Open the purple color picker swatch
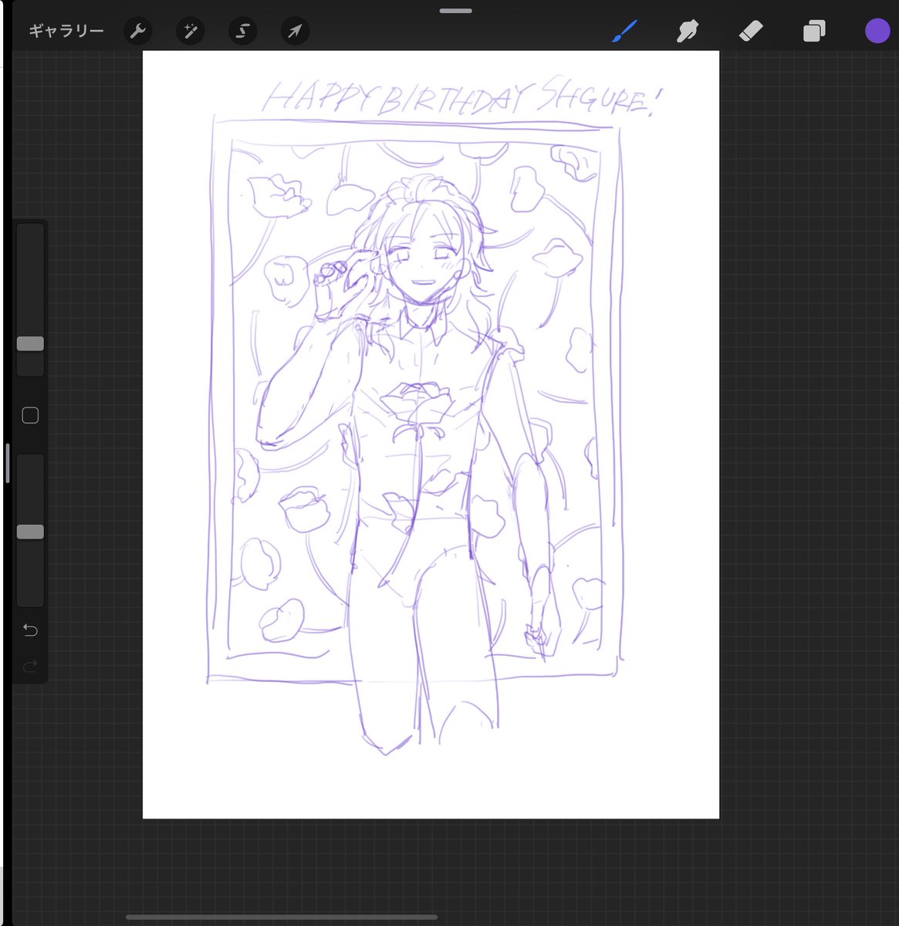Screen dimensions: 899x926 [877, 31]
